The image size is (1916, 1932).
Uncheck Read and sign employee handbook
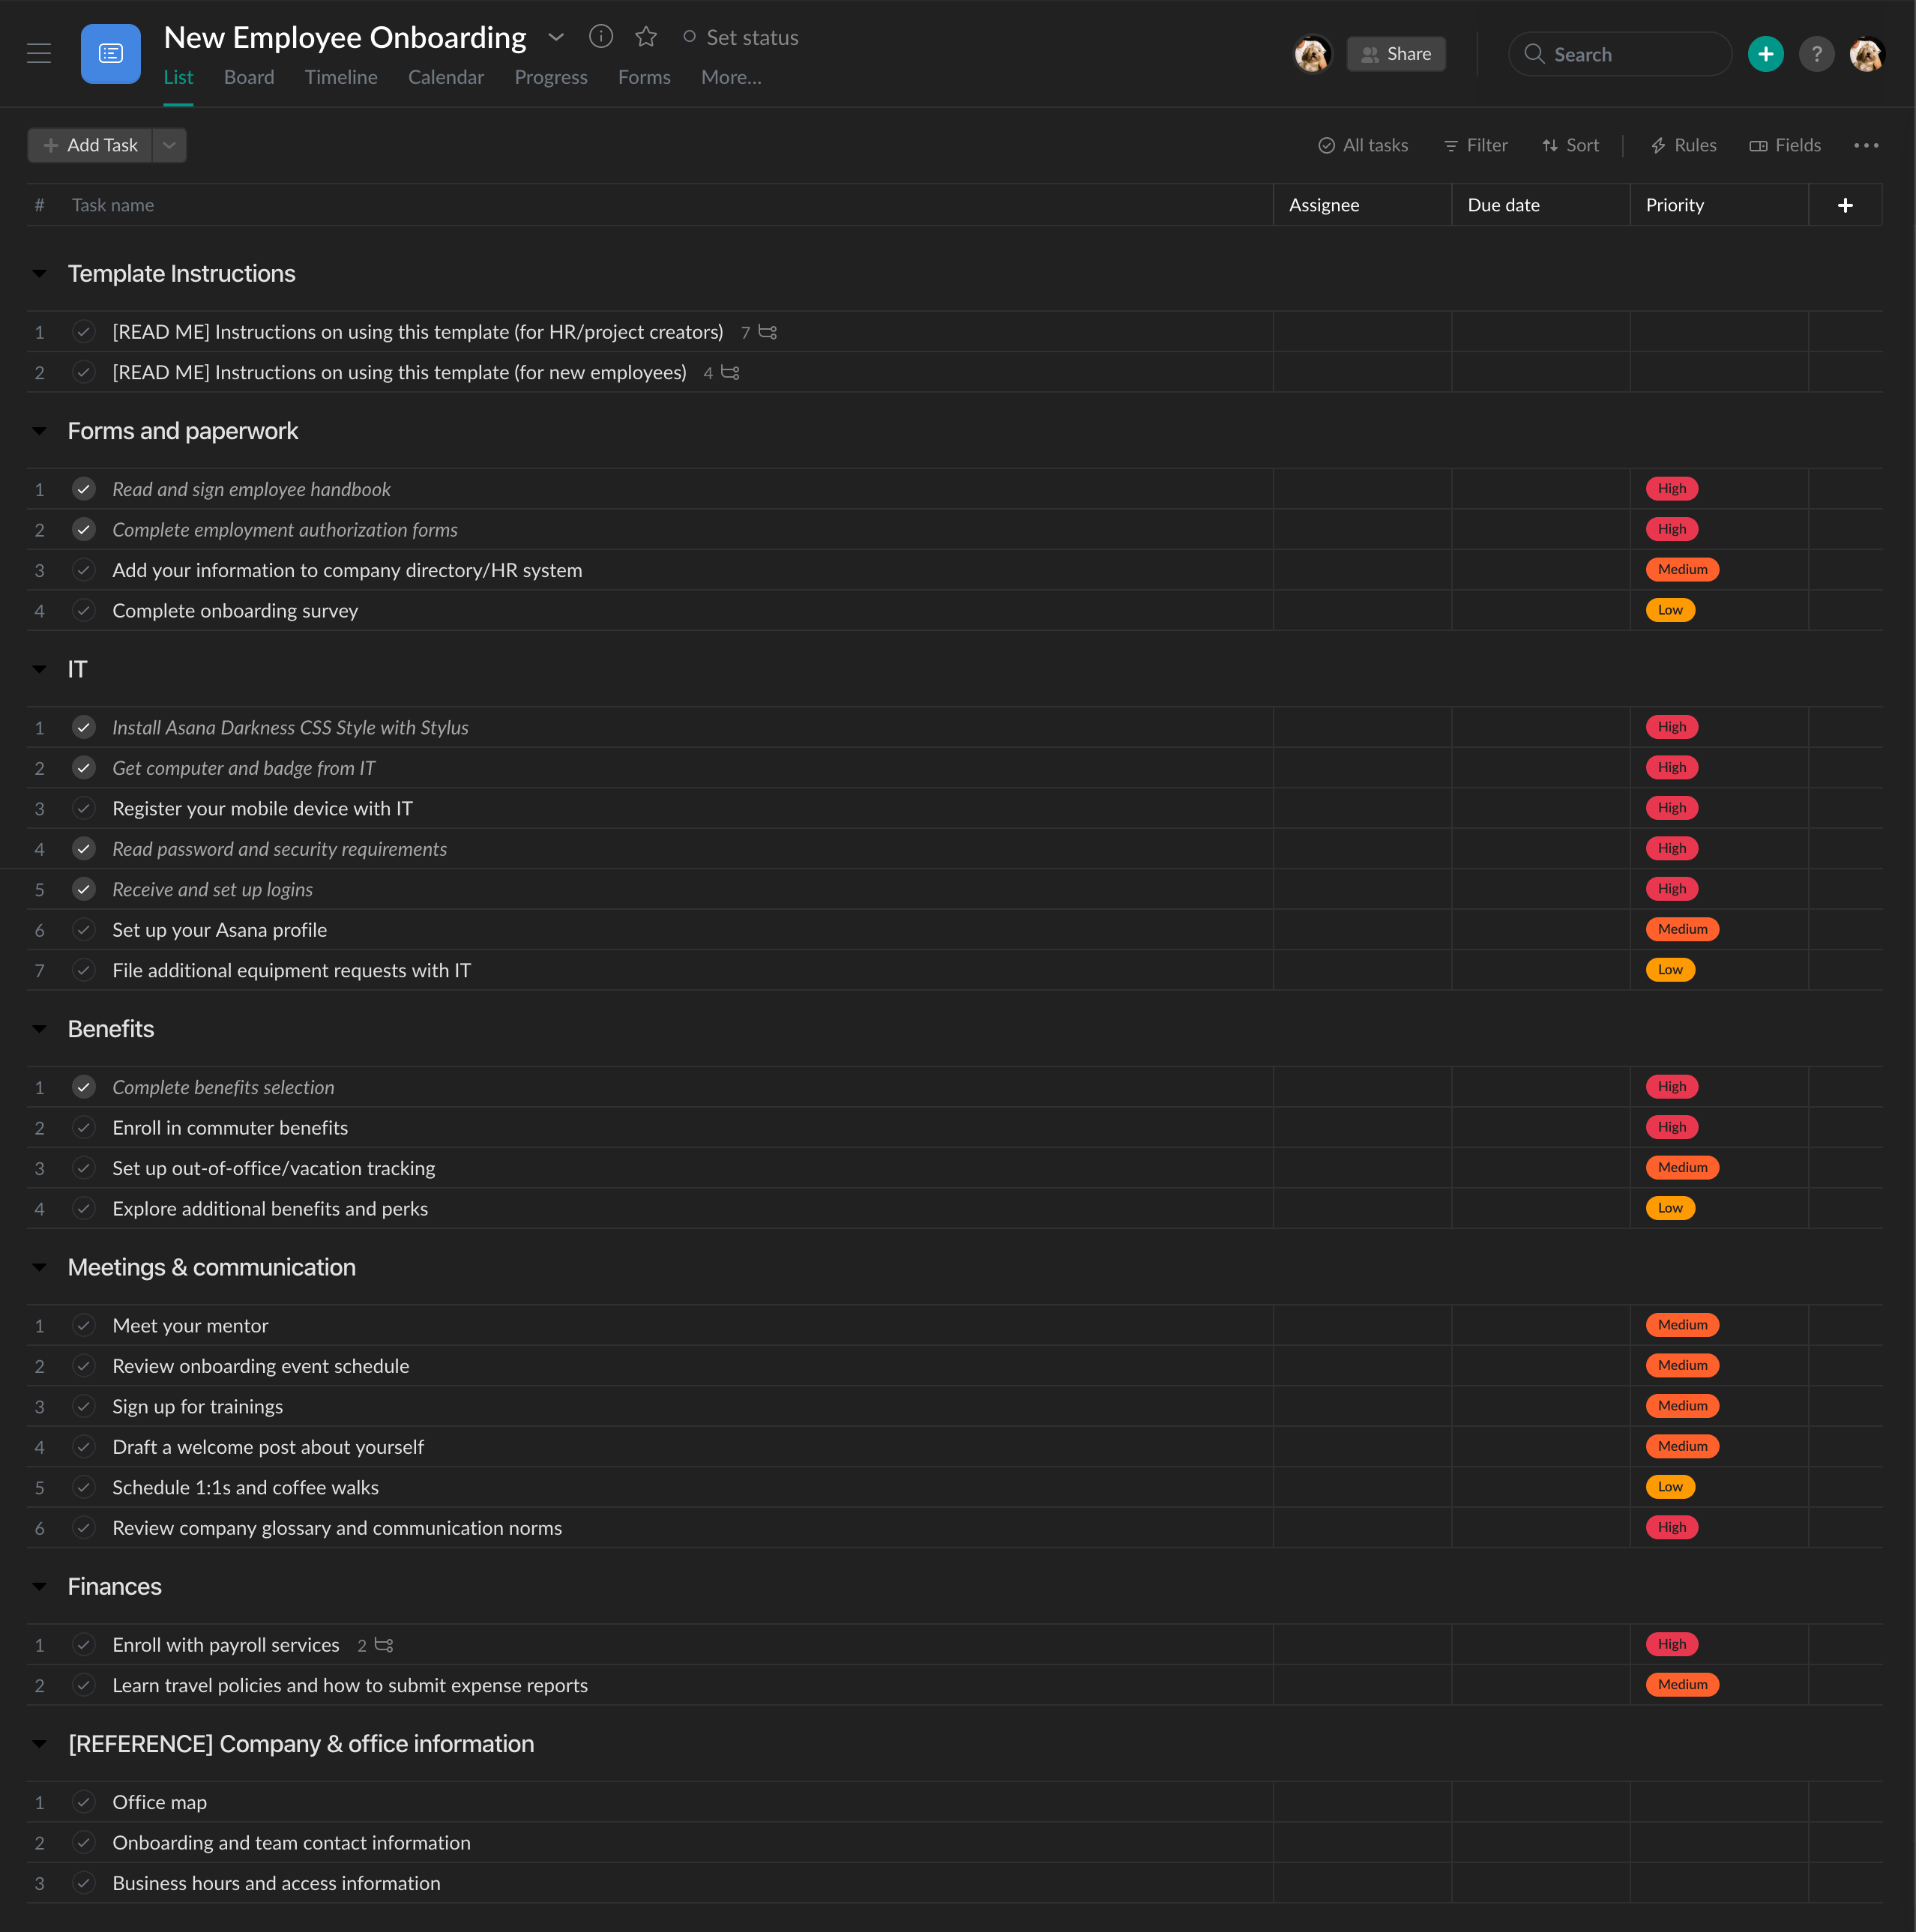(84, 489)
